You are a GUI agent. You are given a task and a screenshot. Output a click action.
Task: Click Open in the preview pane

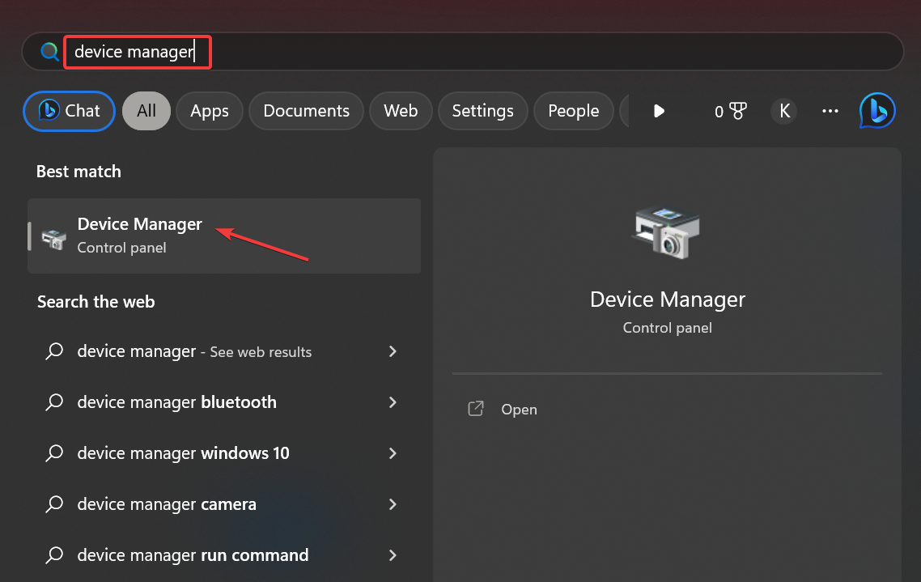click(519, 410)
